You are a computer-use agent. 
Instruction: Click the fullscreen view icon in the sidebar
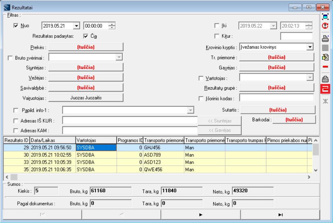[325, 17]
